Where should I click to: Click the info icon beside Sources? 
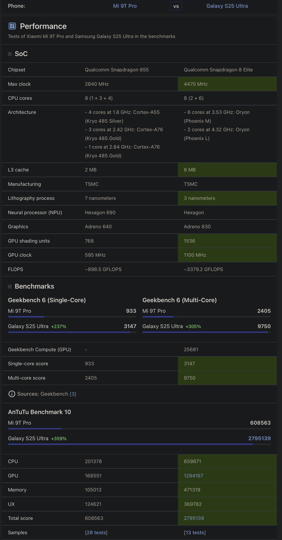click(12, 394)
